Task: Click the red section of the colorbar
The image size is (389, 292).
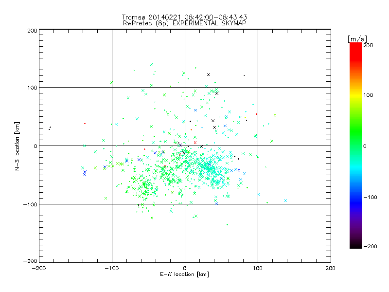Action: [356, 51]
